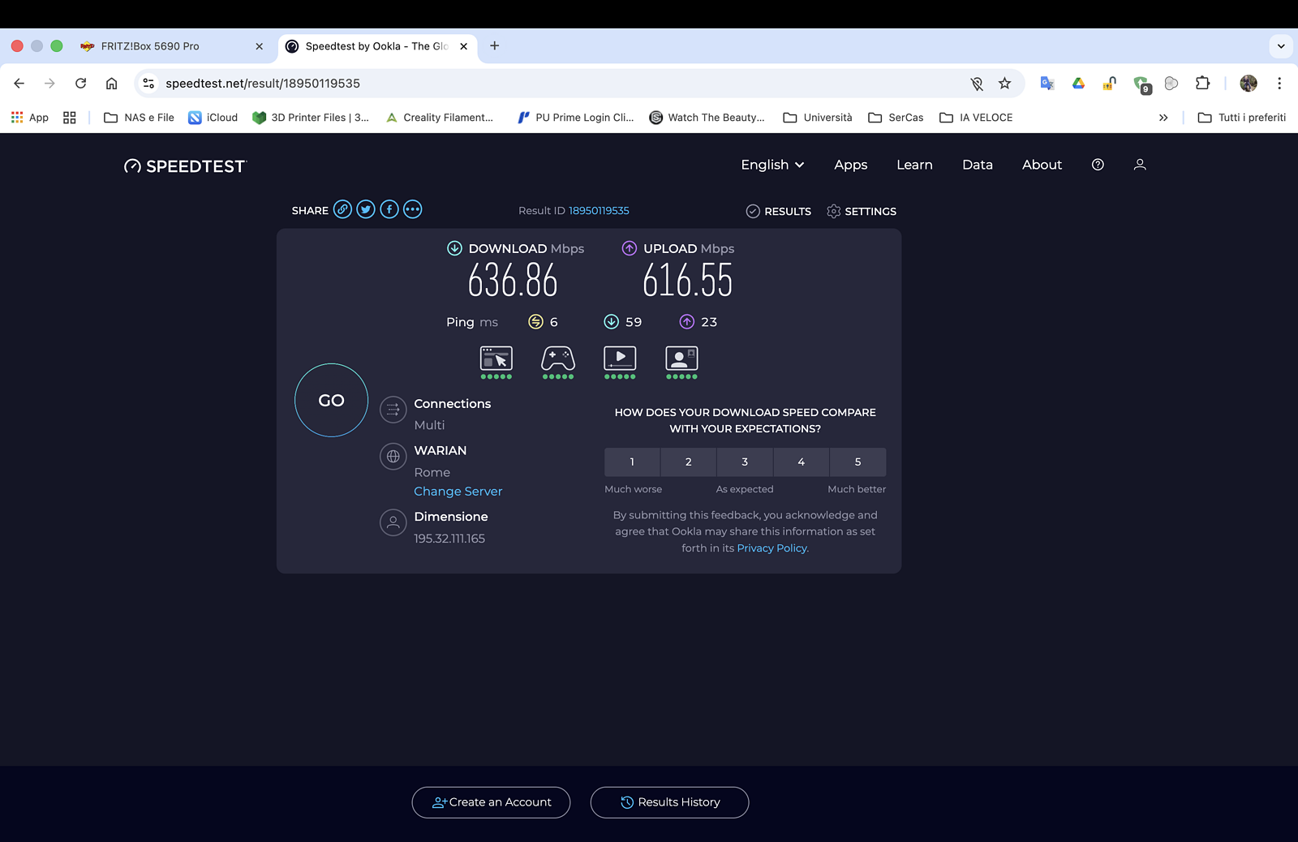The image size is (1298, 842).
Task: Click Change Server link
Action: coord(458,492)
